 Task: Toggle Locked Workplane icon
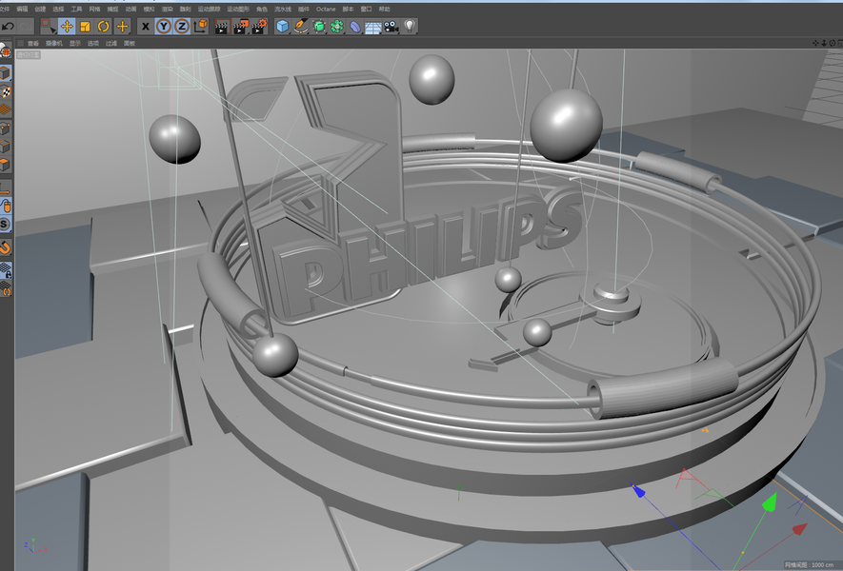coord(6,270)
